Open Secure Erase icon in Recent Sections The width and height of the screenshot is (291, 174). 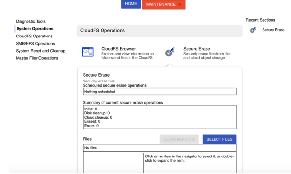[x=253, y=30]
